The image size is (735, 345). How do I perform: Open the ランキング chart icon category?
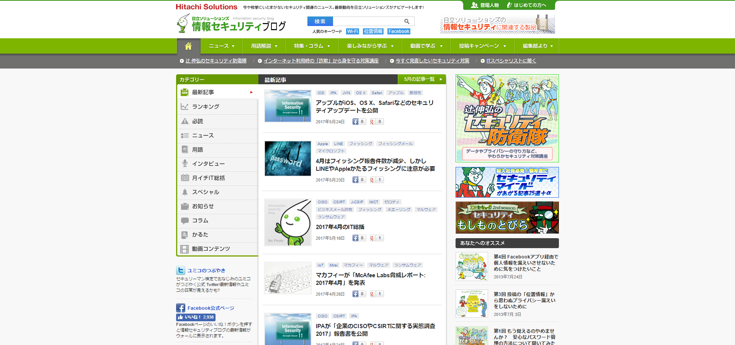185,106
